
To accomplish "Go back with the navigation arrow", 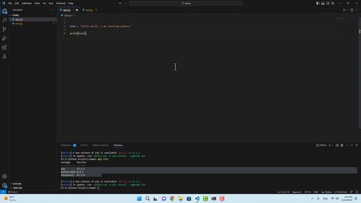I will pyautogui.click(x=120, y=3).
